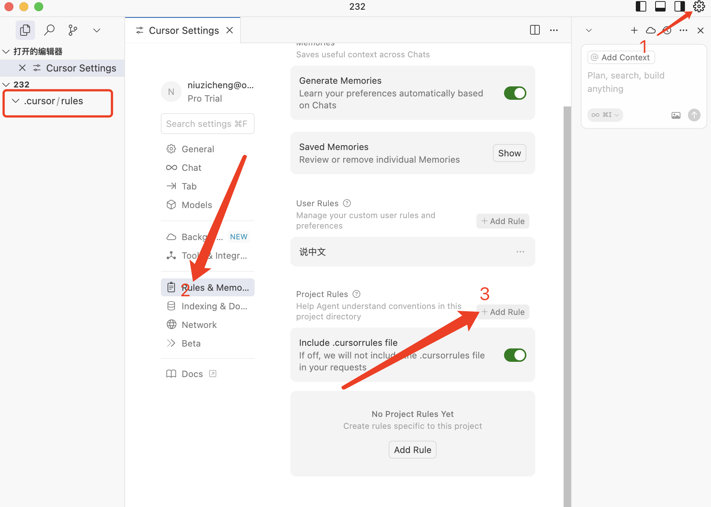Collapse the 打开的编辑器 section
Image resolution: width=711 pixels, height=507 pixels.
[x=6, y=51]
